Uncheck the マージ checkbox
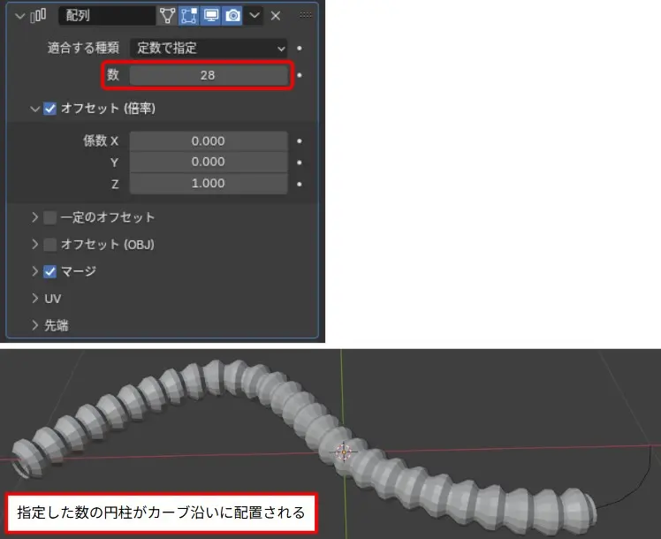Viewport: 661px width, 539px height. click(49, 271)
